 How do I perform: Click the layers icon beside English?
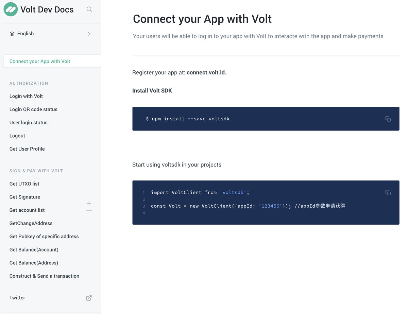pyautogui.click(x=12, y=34)
